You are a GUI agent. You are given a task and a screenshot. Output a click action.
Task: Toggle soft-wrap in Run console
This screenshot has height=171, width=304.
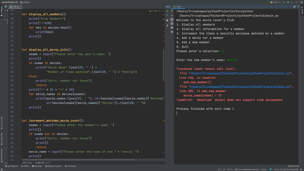coord(172,20)
